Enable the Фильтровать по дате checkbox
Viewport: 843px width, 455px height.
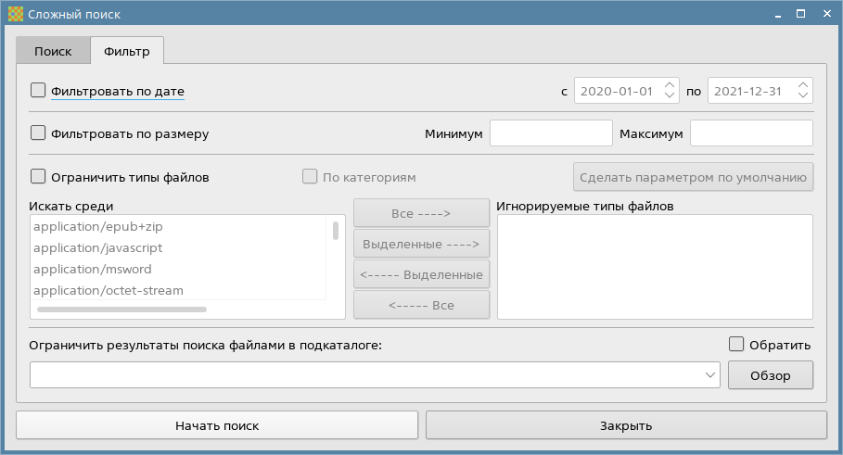tap(39, 91)
